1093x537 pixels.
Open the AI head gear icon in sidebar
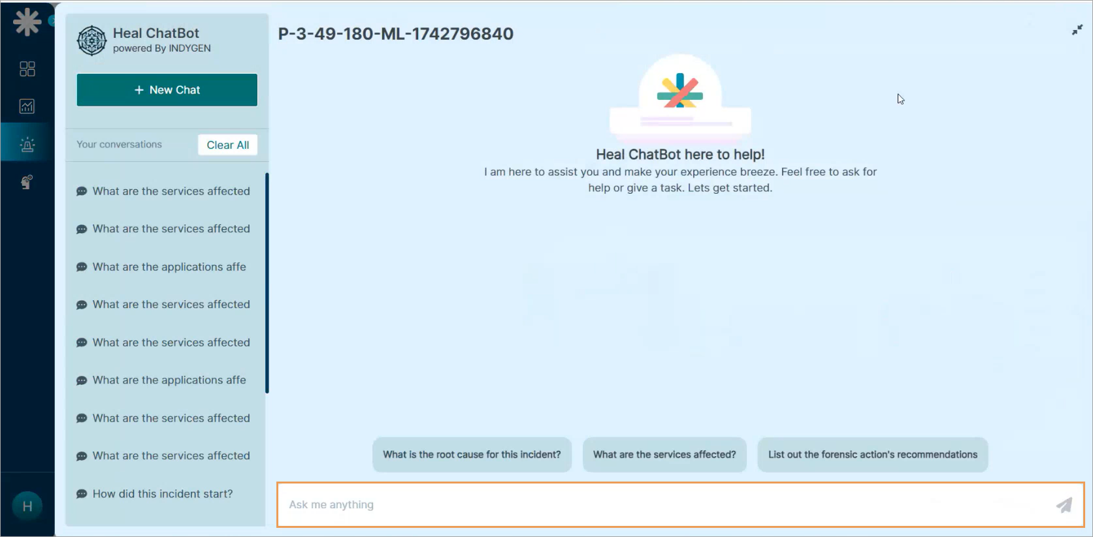point(27,182)
